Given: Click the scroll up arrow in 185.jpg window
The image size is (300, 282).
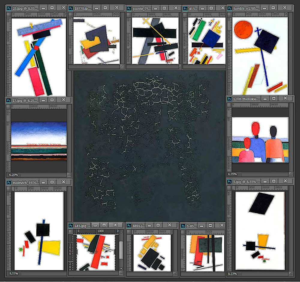Looking at the screenshot, I should [x=121, y=232].
